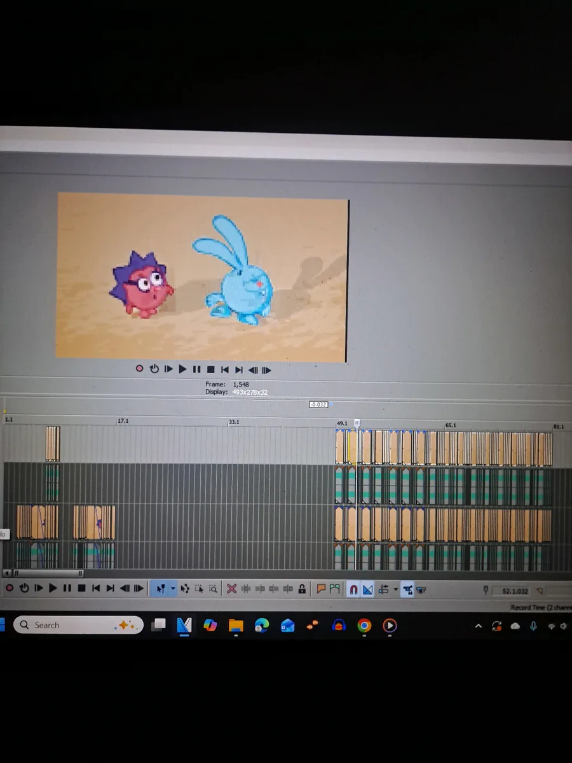Open Google Chrome from the taskbar
This screenshot has width=572, height=763.
364,626
